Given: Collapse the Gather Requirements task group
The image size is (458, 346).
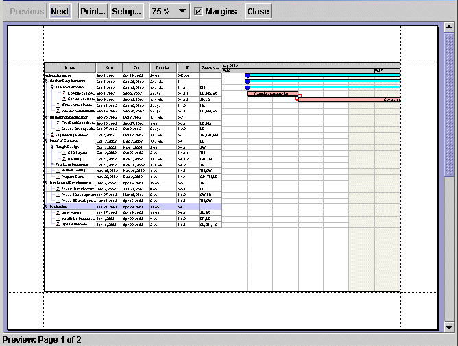Looking at the screenshot, I should coord(46,81).
